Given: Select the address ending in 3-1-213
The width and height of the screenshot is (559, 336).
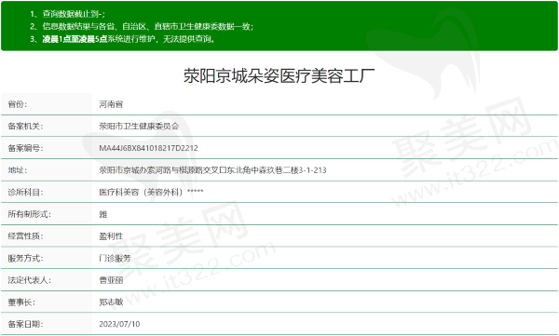Looking at the screenshot, I should pos(212,170).
